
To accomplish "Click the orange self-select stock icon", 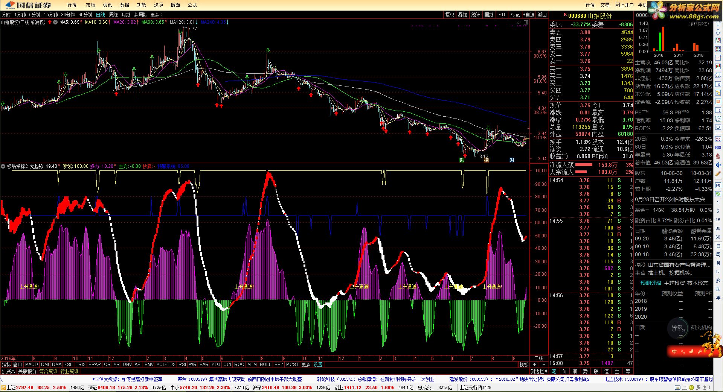I will tap(718, 101).
